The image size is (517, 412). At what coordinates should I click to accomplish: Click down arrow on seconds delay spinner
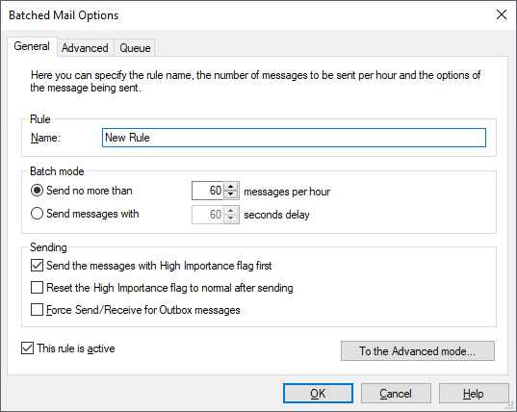click(231, 219)
